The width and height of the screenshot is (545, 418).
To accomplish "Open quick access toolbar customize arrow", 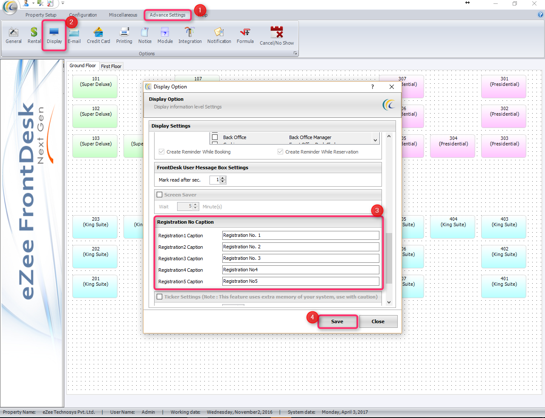I will [x=63, y=3].
